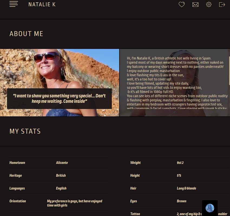Click the Hometown label
This screenshot has width=230, height=216.
coord(17,163)
